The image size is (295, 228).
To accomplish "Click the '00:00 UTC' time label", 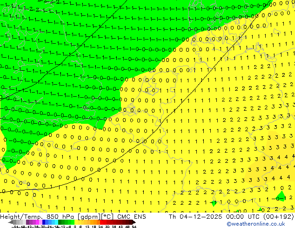I will (x=244, y=216).
